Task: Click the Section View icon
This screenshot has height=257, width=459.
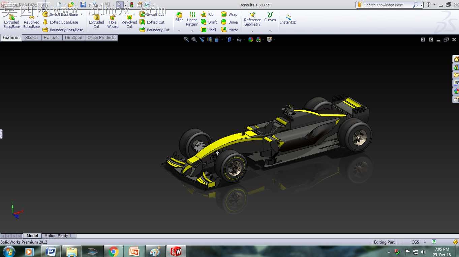Action: (x=210, y=39)
